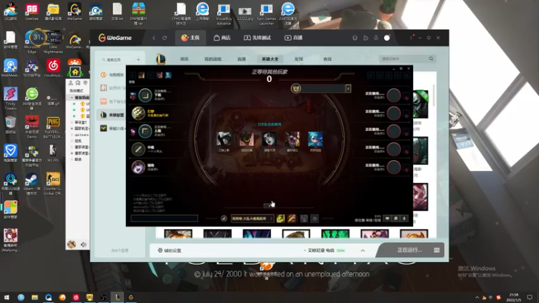
Task: Click the 正在运行 running button
Action: 409,250
